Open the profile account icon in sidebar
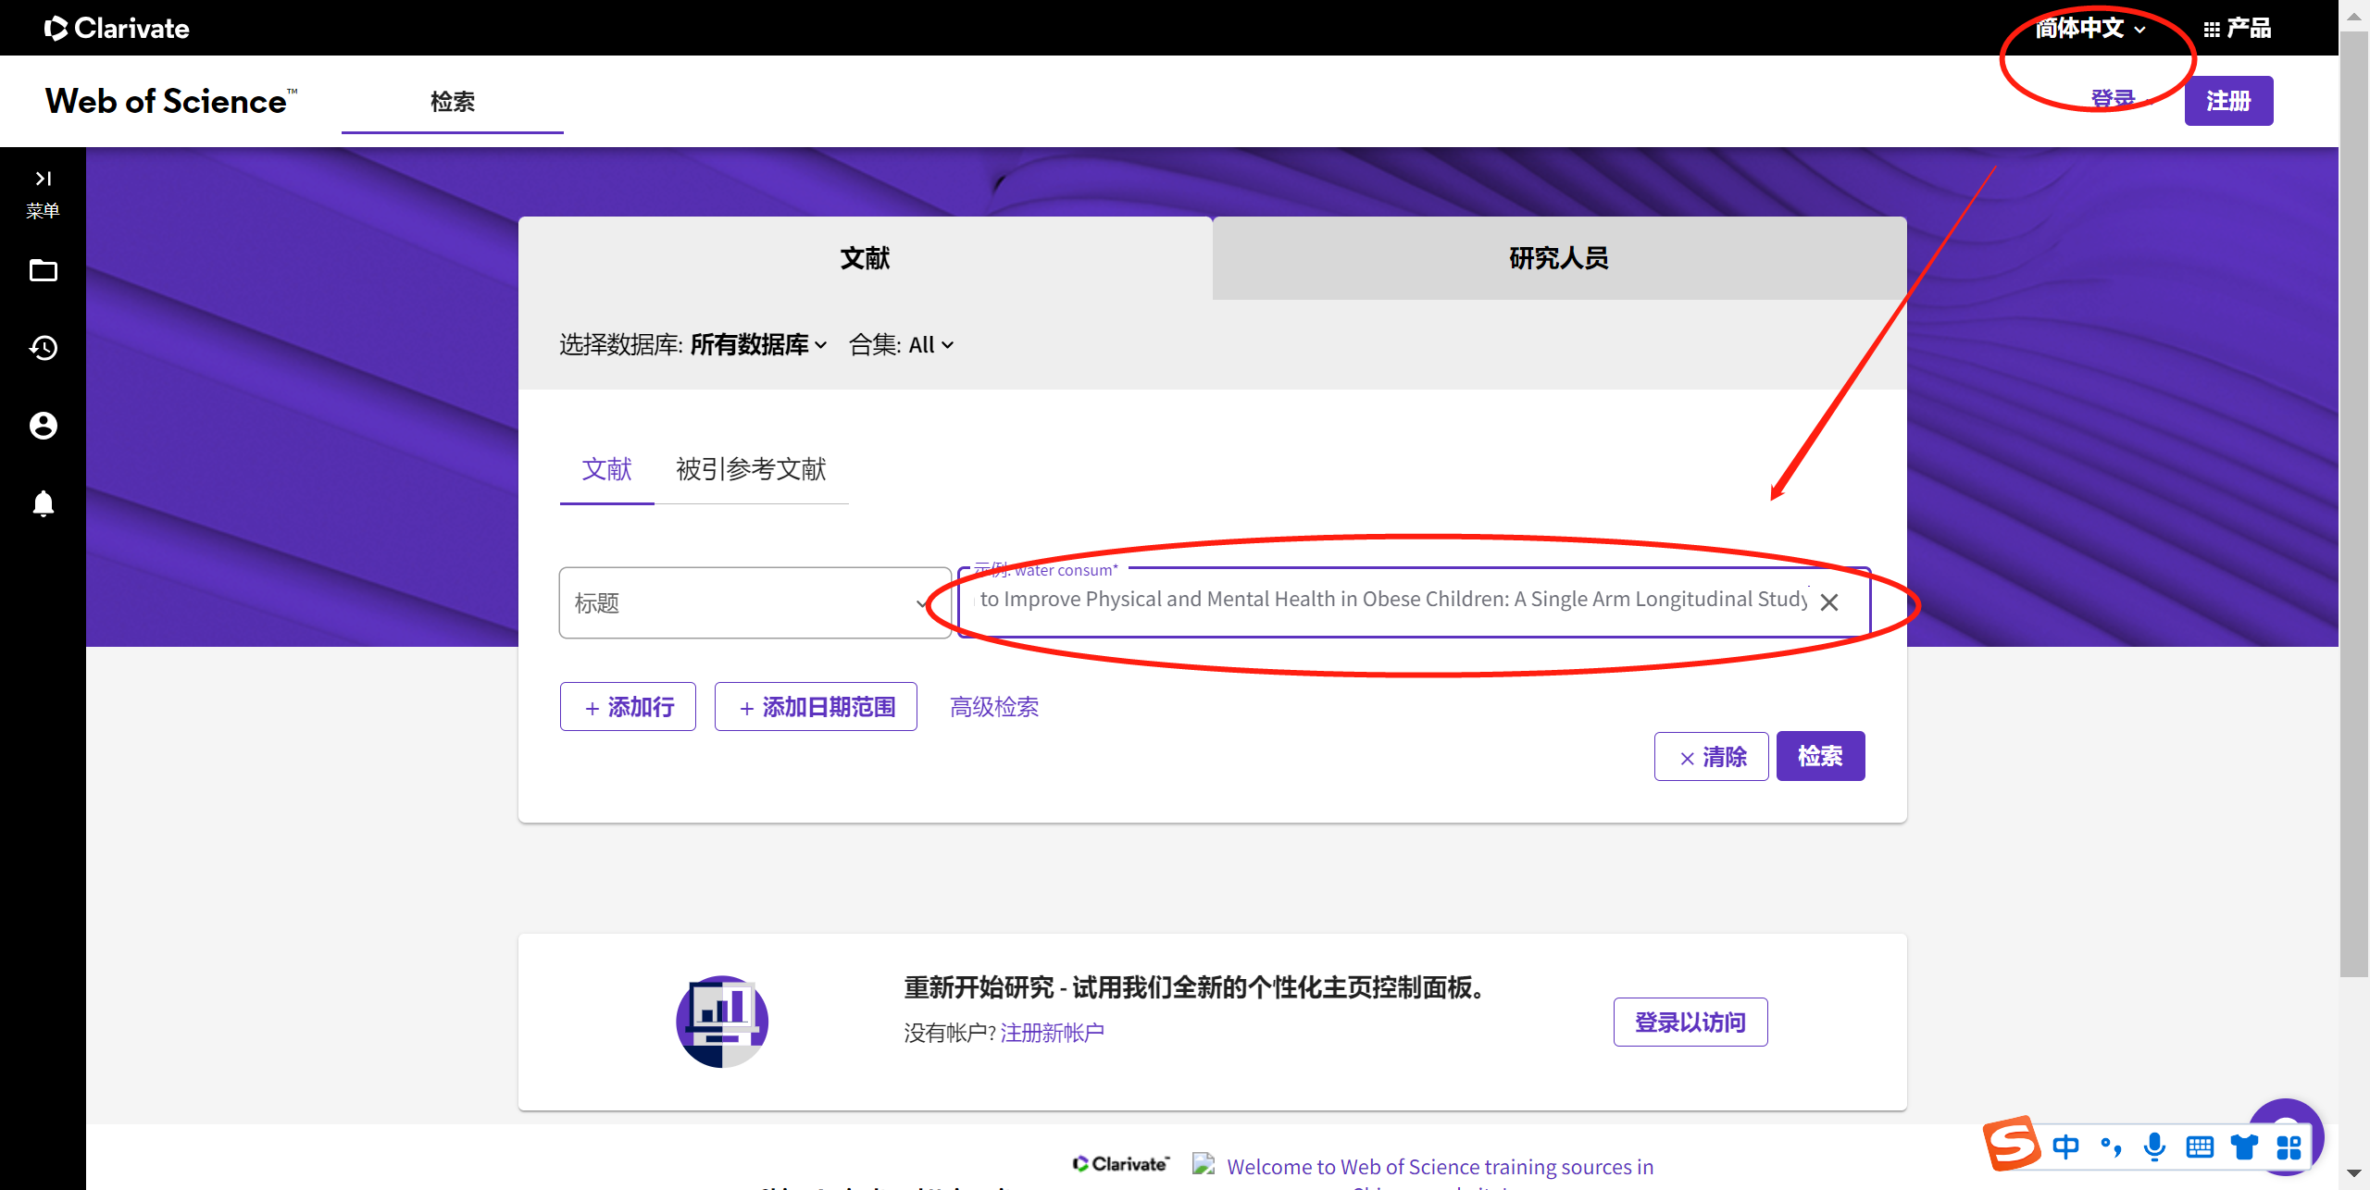The height and width of the screenshot is (1190, 2370). 43,426
